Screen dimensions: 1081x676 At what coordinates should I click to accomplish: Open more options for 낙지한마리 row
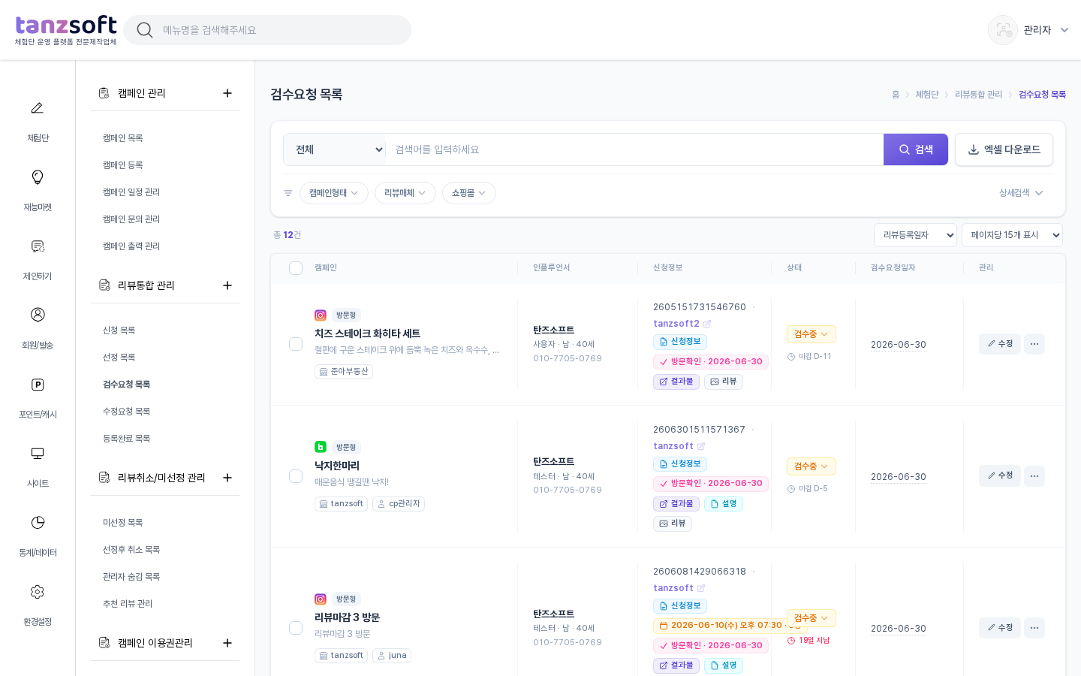[1034, 476]
